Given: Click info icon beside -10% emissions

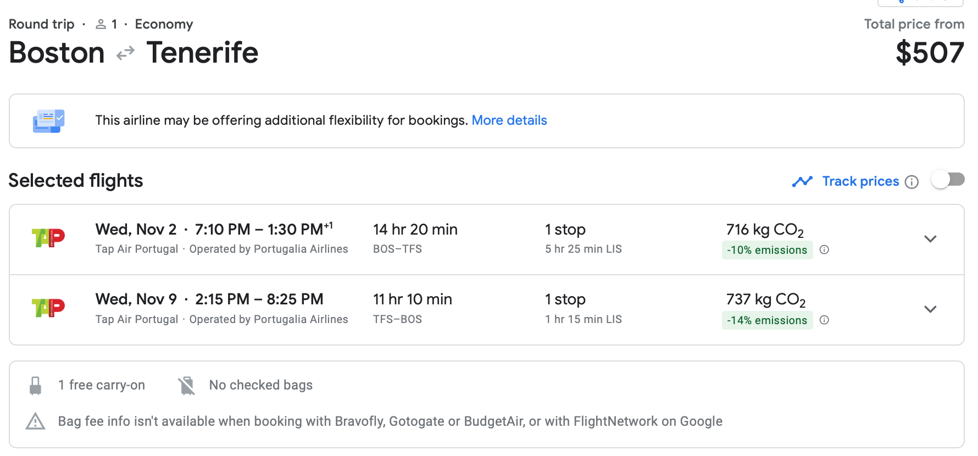Looking at the screenshot, I should (x=824, y=250).
